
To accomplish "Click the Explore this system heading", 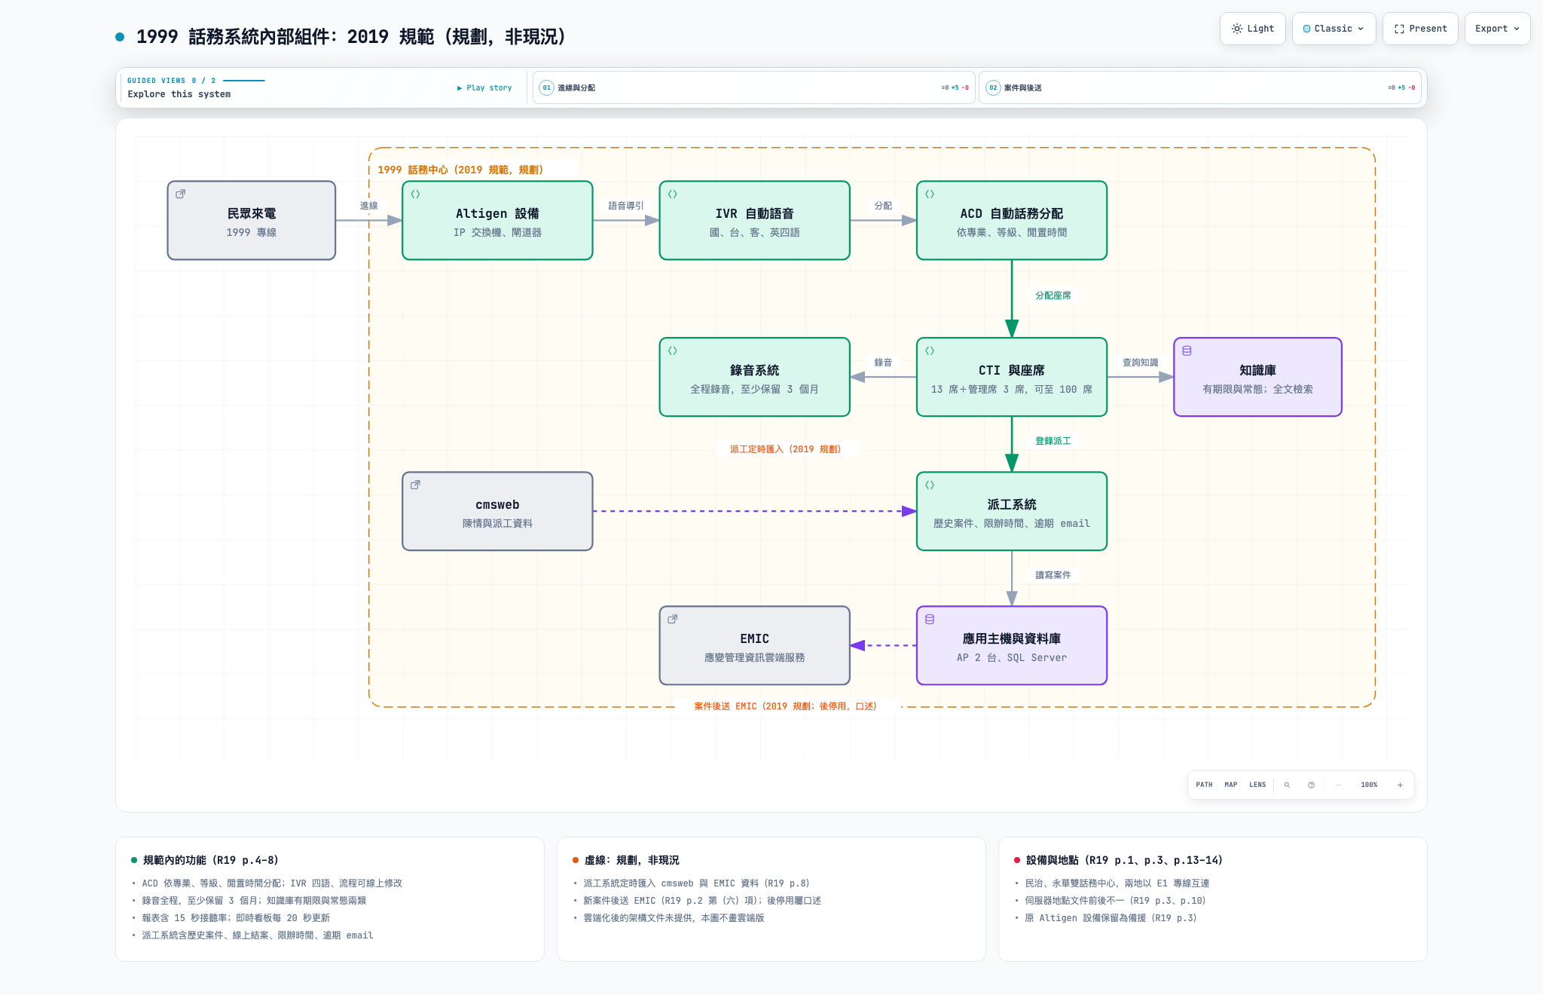I will (x=179, y=94).
